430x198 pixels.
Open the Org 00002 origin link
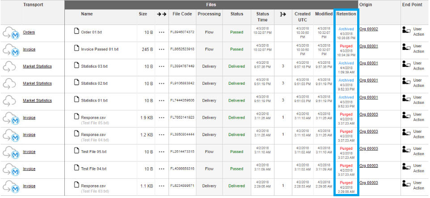[x=369, y=29]
